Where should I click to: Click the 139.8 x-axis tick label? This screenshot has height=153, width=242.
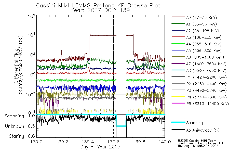pos(139,142)
